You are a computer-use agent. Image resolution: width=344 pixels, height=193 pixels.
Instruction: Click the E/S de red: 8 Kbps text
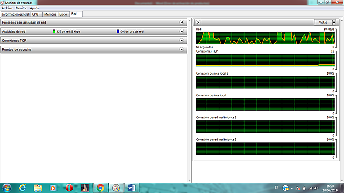[68, 32]
